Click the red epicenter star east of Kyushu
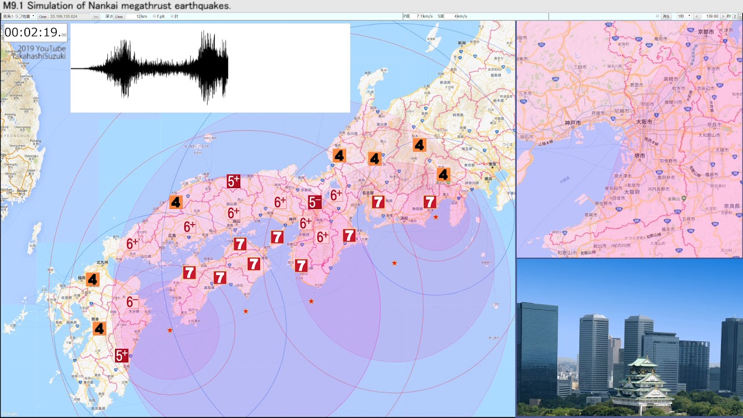Screen dimensions: 743x418 pos(170,330)
